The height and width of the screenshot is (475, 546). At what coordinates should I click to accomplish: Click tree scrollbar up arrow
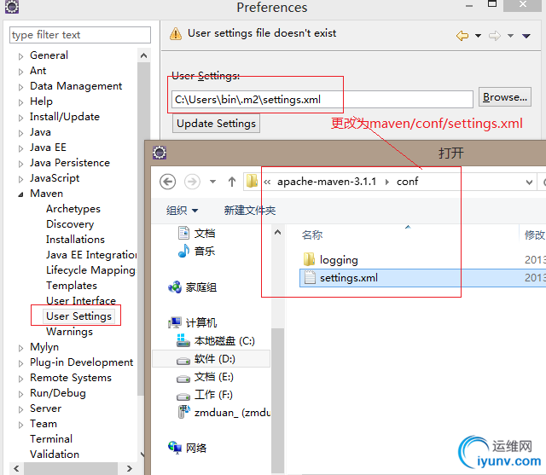click(144, 55)
